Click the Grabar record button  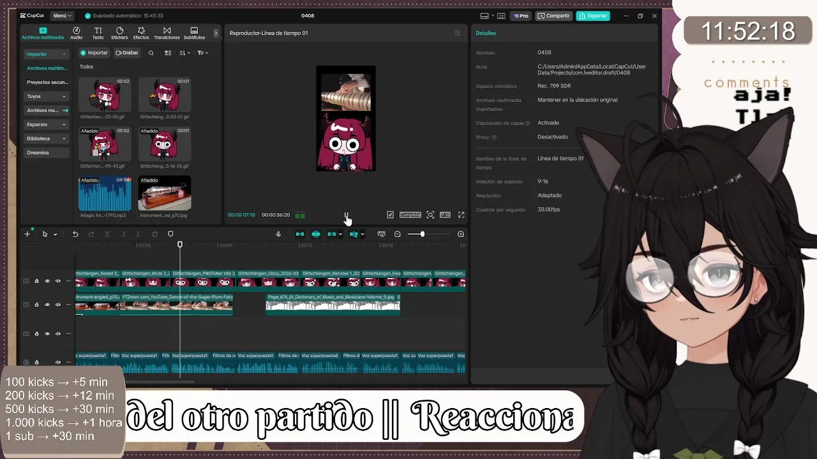[x=127, y=53]
